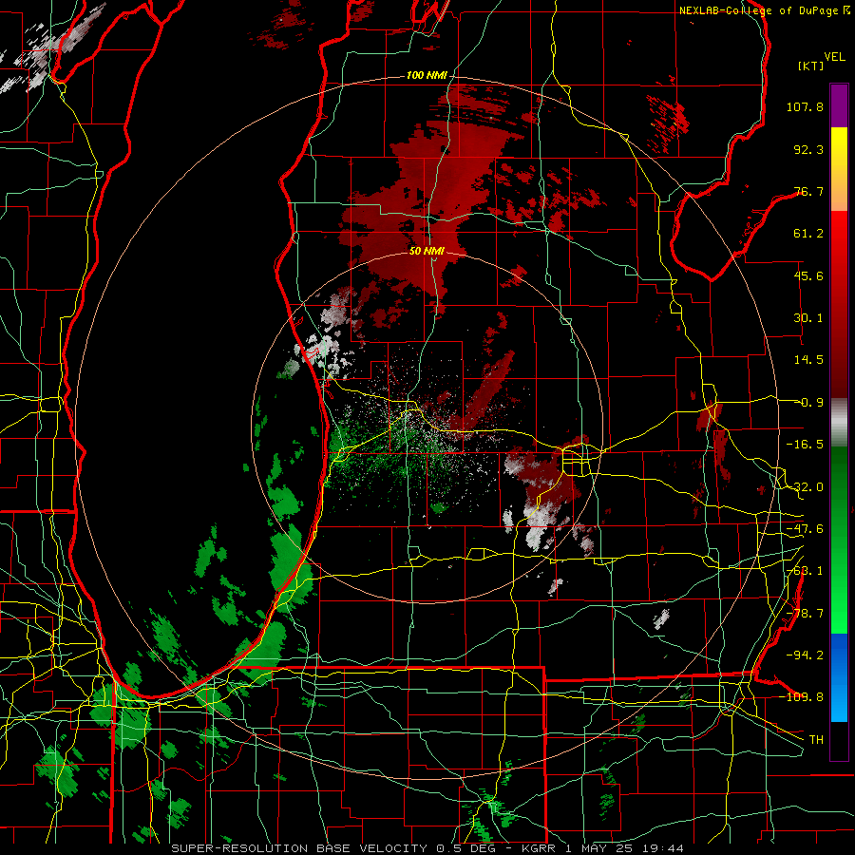Click the 30.1 velocity scale value
The height and width of the screenshot is (855, 855).
click(808, 318)
